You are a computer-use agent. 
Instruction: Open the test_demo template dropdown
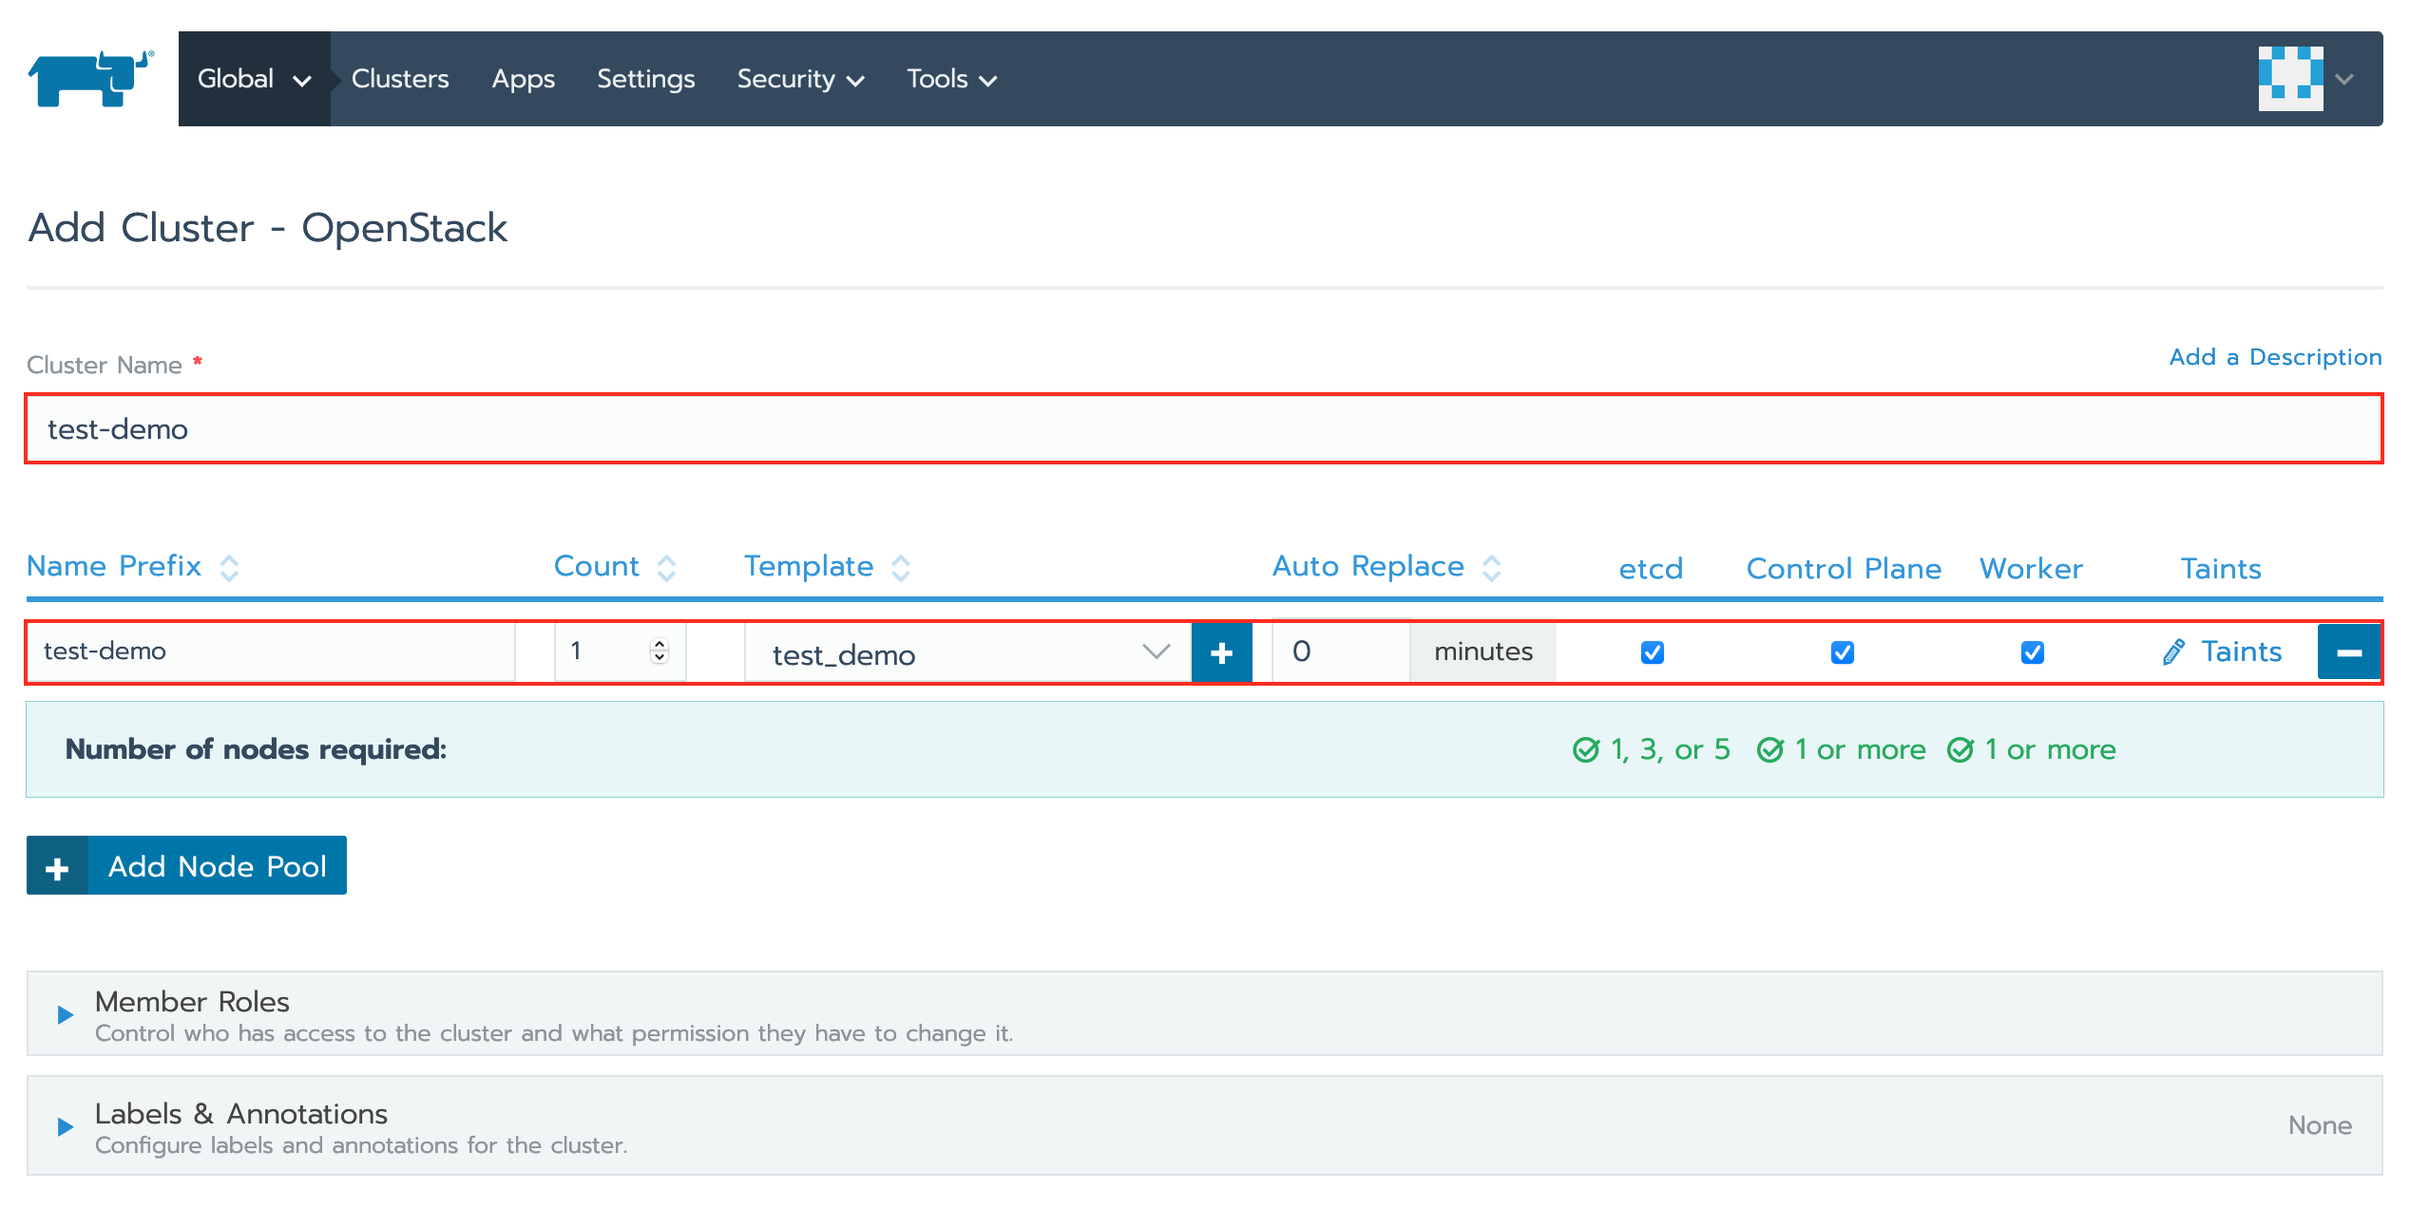click(967, 653)
